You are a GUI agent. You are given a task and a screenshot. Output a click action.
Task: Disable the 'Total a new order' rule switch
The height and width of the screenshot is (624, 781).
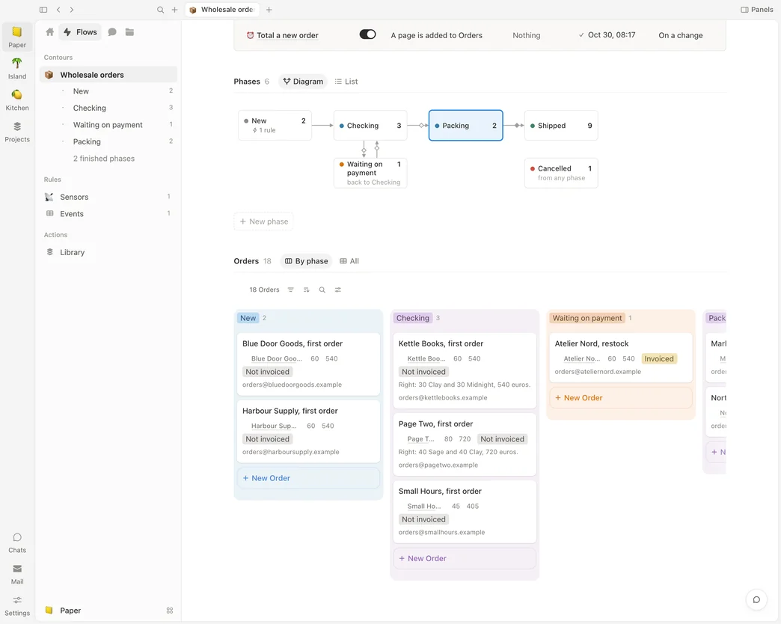367,34
